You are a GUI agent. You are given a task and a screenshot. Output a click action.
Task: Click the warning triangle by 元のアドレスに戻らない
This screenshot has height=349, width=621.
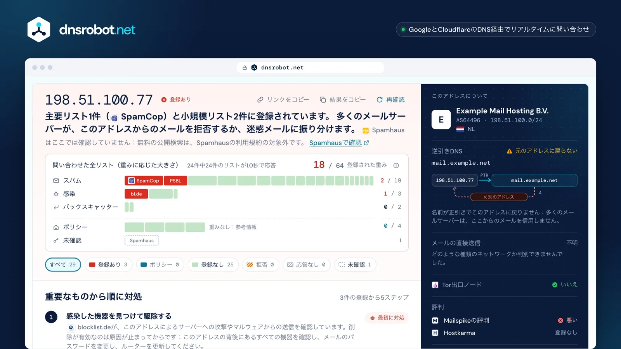click(x=509, y=151)
